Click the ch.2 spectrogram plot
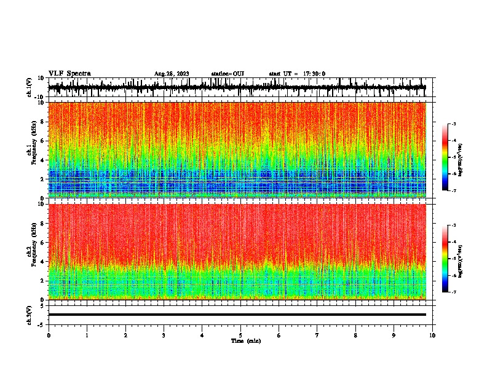The image size is (487, 376). click(237, 252)
